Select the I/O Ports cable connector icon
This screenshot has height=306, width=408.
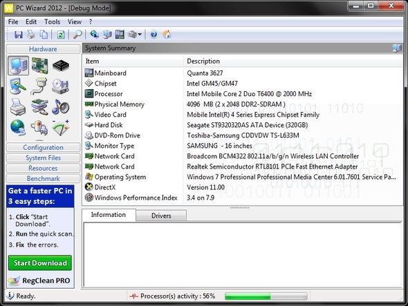click(39, 86)
